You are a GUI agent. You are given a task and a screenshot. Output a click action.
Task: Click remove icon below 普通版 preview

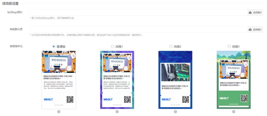click(x=59, y=112)
